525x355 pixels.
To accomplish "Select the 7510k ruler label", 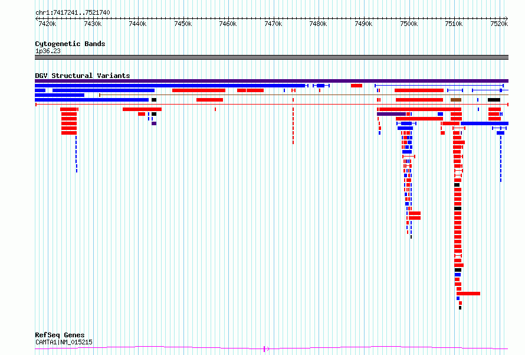I will (x=454, y=24).
